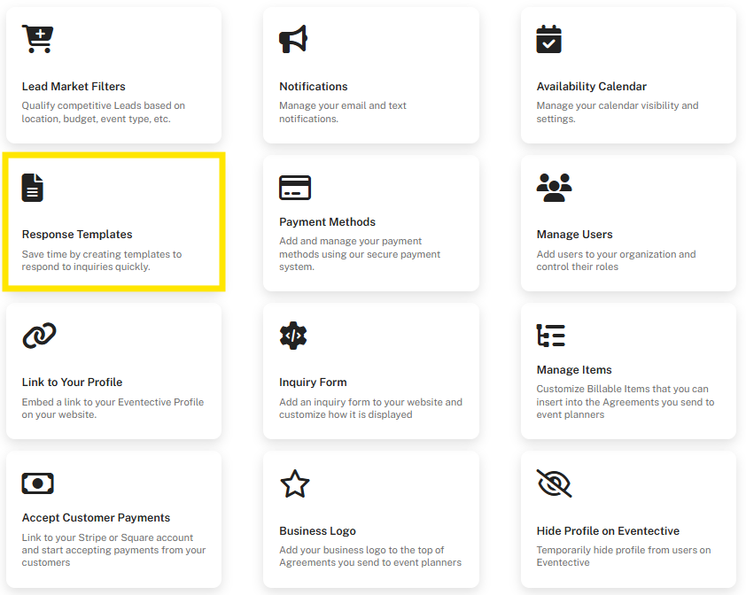Open Hide Profile on Eventective heading
The image size is (746, 595).
point(608,530)
